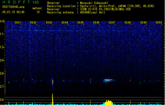Click the yellow power hump below 0647
Image resolution: width=165 pixels, height=105 pixels.
[108, 102]
